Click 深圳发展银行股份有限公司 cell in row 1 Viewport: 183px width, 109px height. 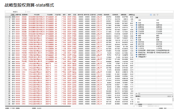[x=37, y=17]
